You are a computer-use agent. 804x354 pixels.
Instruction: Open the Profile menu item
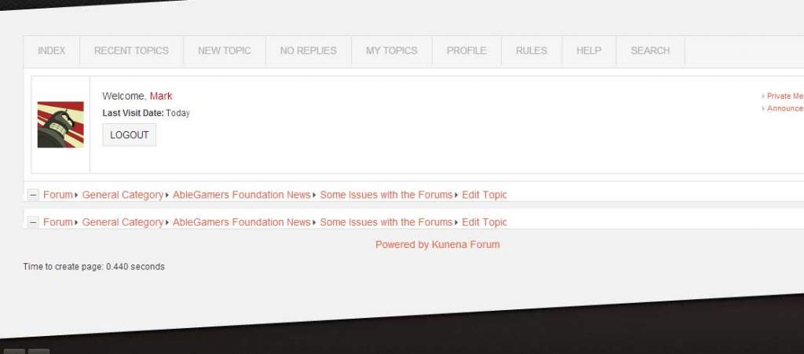[x=466, y=50]
